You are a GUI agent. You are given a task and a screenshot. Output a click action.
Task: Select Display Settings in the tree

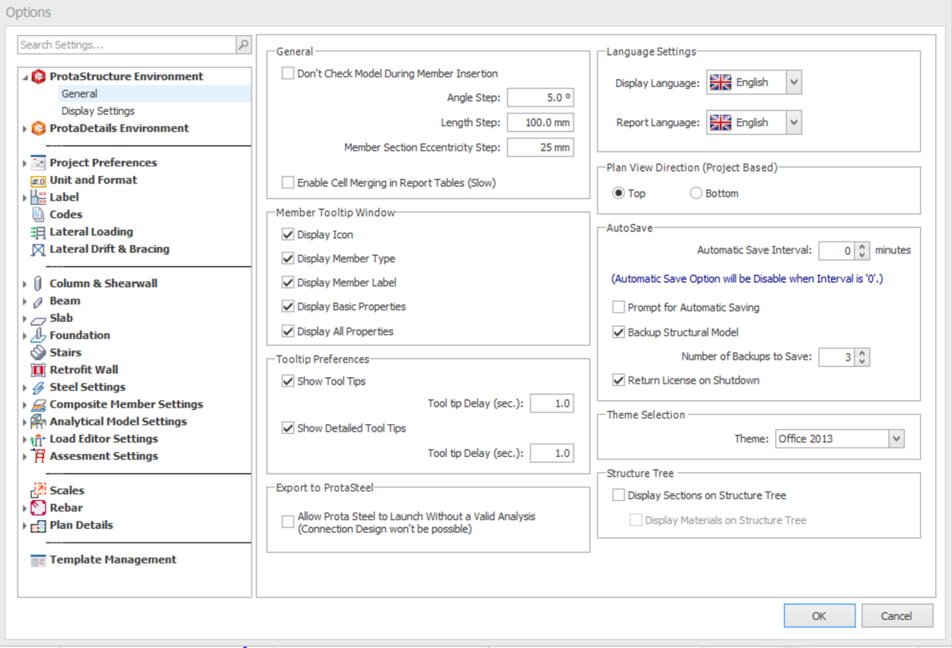point(97,111)
